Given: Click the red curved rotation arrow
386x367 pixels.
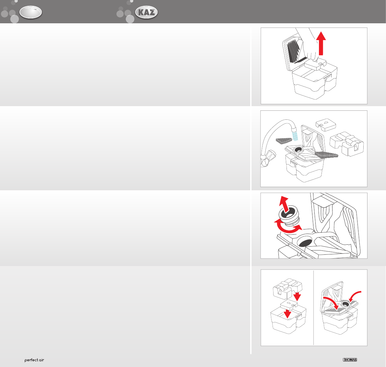Looking at the screenshot, I should (x=288, y=227).
